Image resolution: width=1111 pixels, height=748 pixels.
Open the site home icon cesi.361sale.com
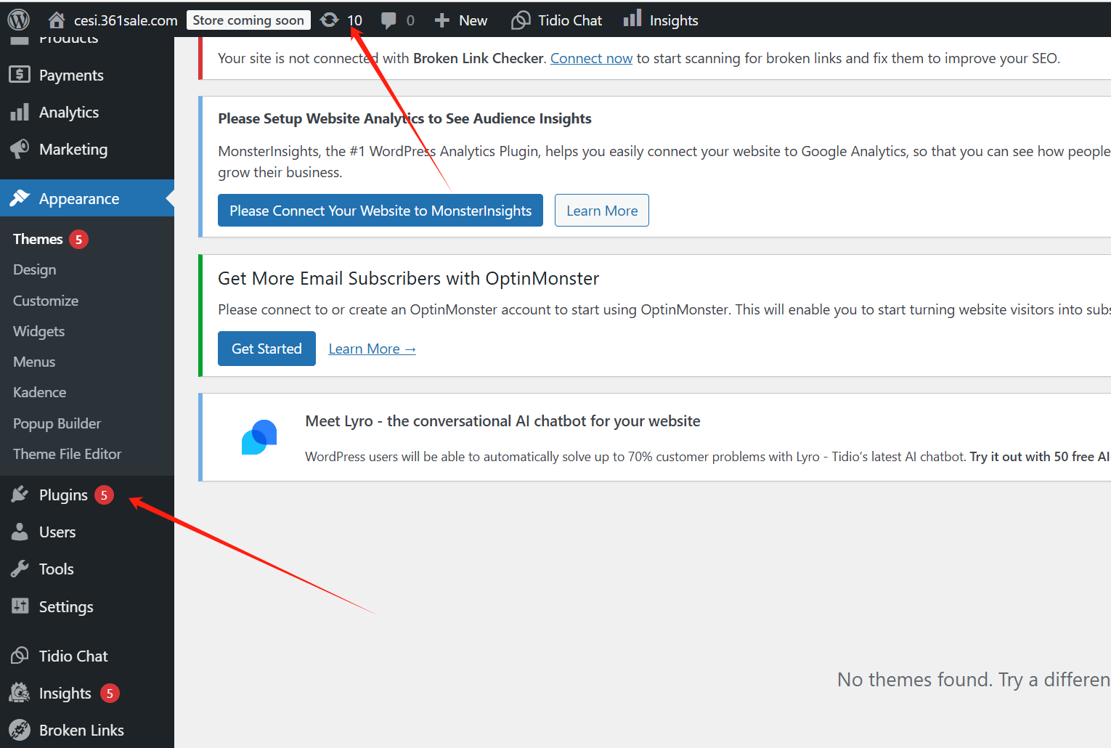[57, 20]
